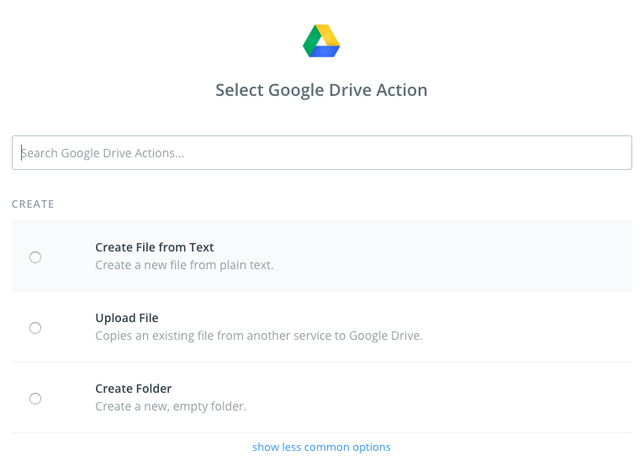Click the 'Copies an existing file' description text
644x471 pixels.
point(259,336)
